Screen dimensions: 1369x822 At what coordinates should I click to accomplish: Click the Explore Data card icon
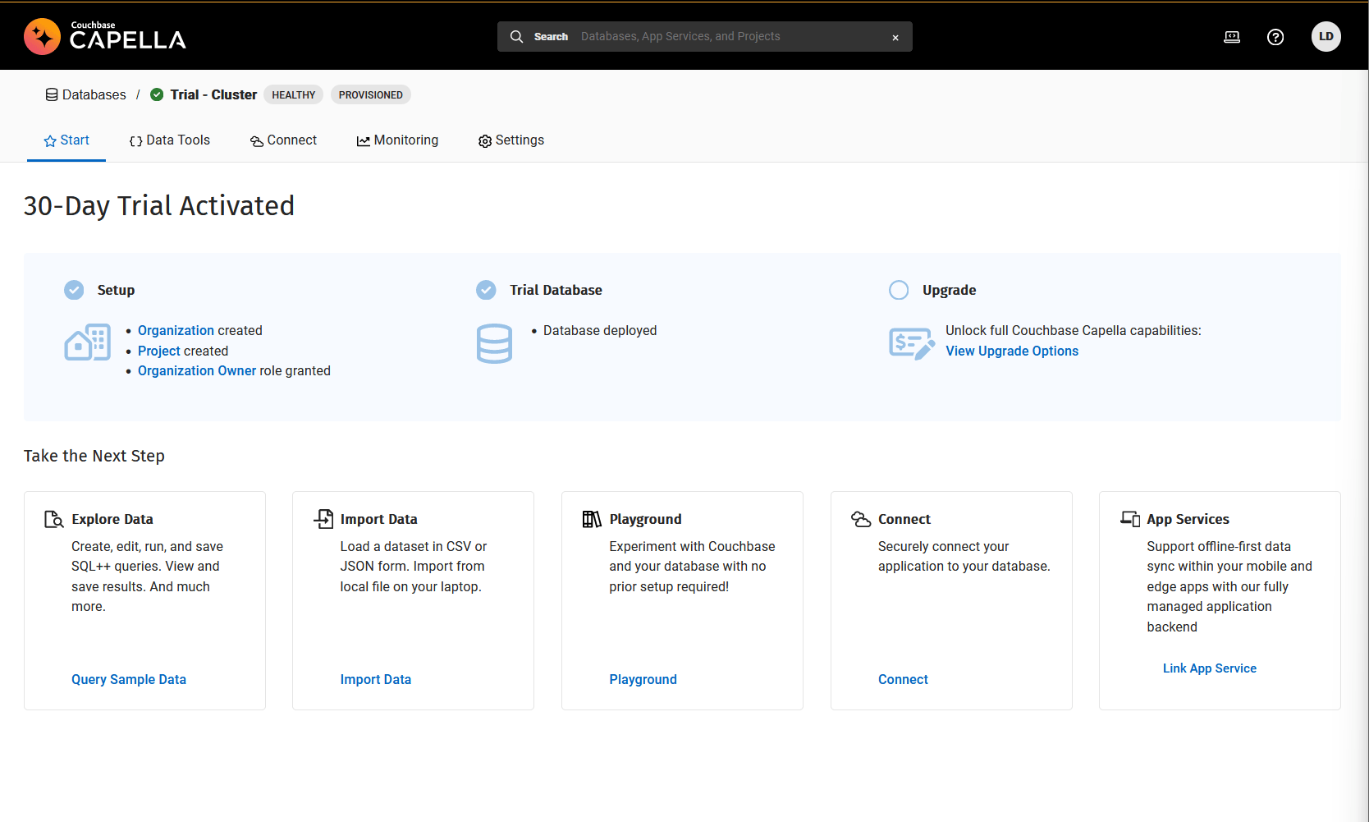[x=53, y=519]
